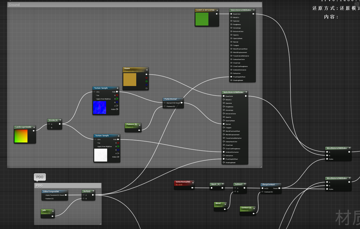The width and height of the screenshot is (360, 229).
Task: Click the top white output pin on Param node
Action: click(x=146, y=74)
